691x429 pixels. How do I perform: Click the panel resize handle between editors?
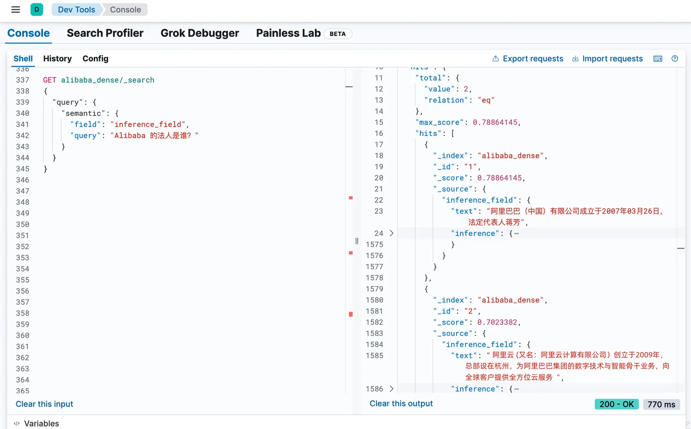[357, 241]
